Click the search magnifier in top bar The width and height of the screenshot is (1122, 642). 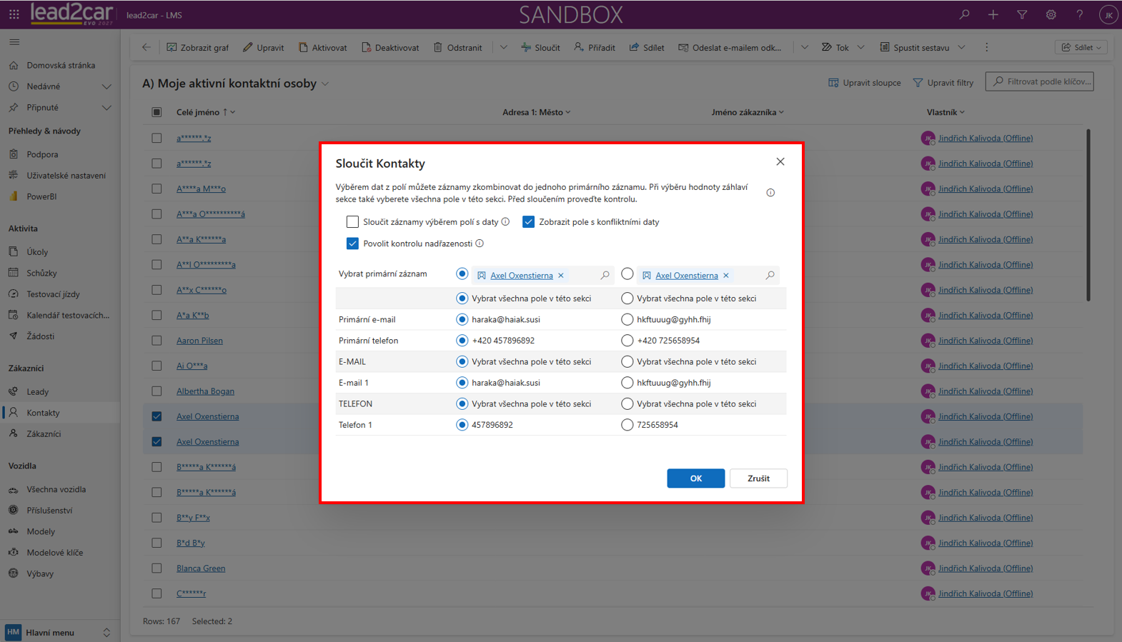(965, 14)
